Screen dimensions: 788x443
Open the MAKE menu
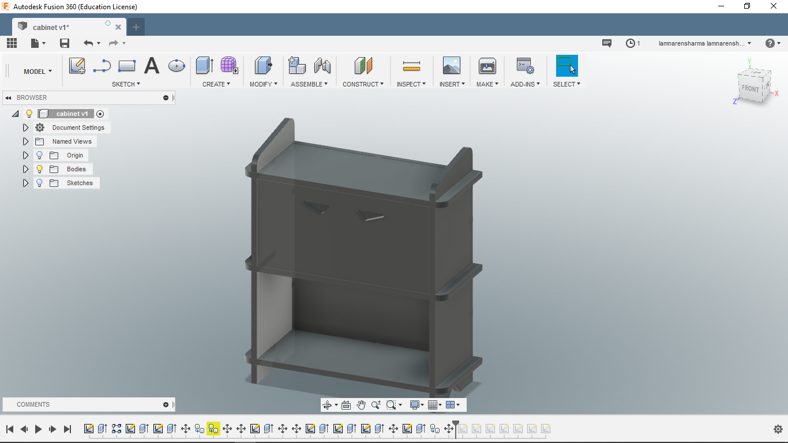pos(487,84)
